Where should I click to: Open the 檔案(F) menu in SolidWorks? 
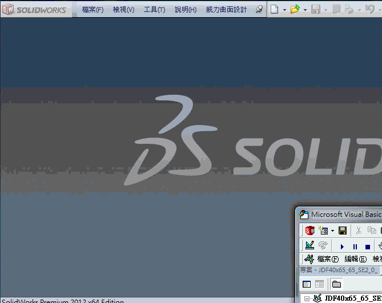pos(93,10)
